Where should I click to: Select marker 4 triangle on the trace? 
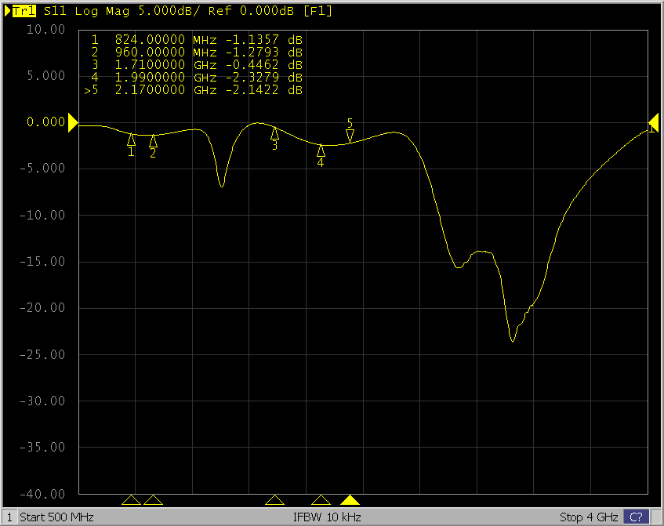pos(321,150)
